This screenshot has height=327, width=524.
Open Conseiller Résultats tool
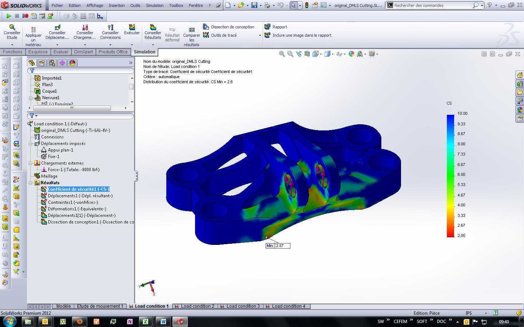click(153, 32)
